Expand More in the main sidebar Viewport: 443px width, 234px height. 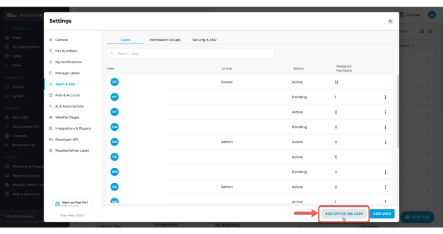pyautogui.click(x=16, y=65)
